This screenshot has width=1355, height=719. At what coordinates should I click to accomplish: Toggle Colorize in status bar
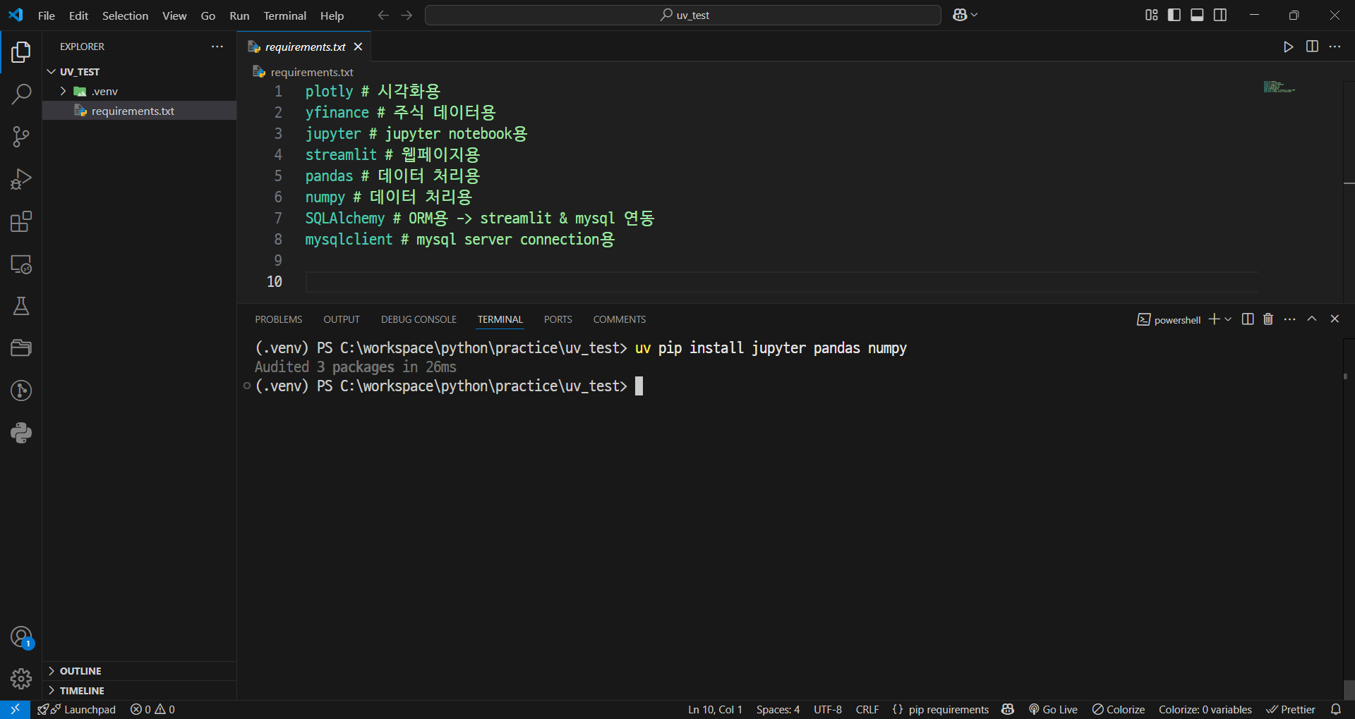(x=1119, y=709)
